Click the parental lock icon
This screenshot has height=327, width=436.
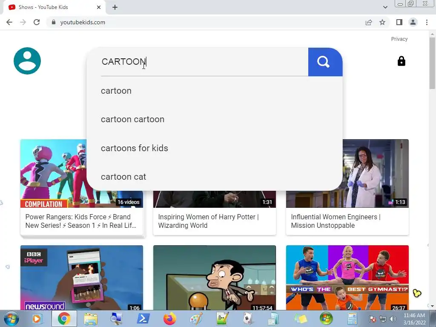[401, 61]
